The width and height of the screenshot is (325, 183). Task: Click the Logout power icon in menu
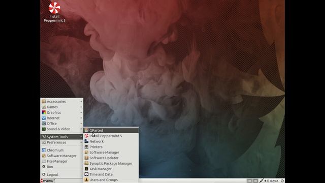(44, 174)
